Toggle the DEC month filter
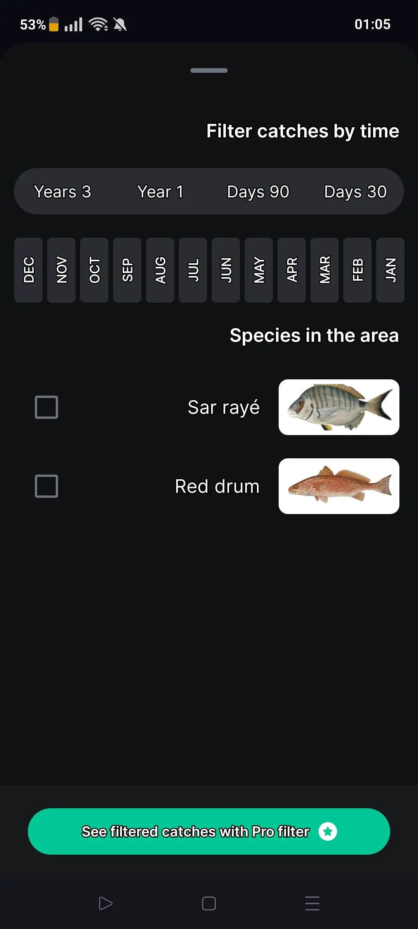Image resolution: width=418 pixels, height=929 pixels. point(29,270)
